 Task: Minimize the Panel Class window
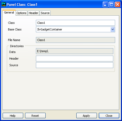click(x=105, y=4)
